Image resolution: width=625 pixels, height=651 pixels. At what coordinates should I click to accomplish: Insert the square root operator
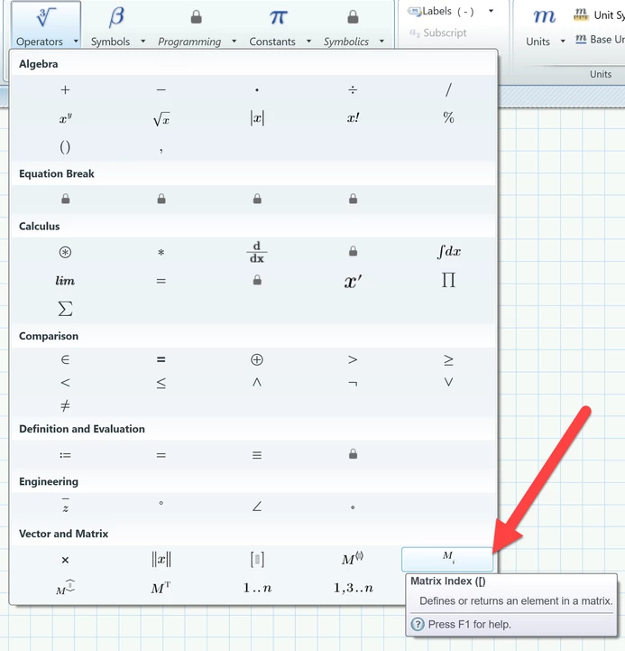pyautogui.click(x=161, y=119)
